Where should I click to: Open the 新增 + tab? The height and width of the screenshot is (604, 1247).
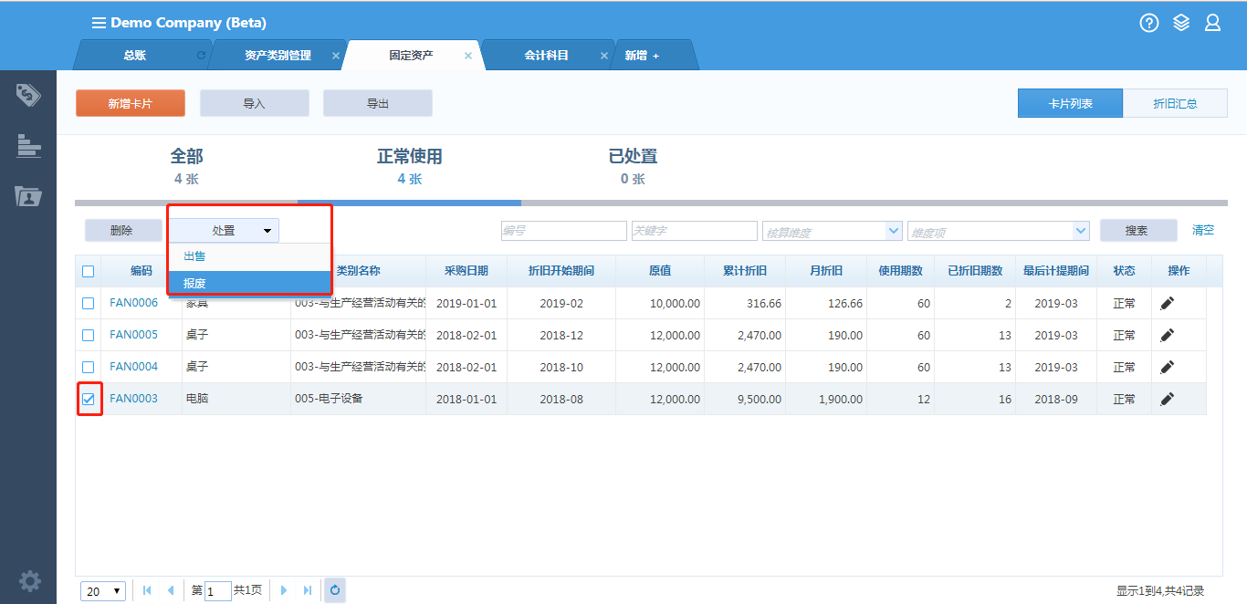tap(642, 56)
